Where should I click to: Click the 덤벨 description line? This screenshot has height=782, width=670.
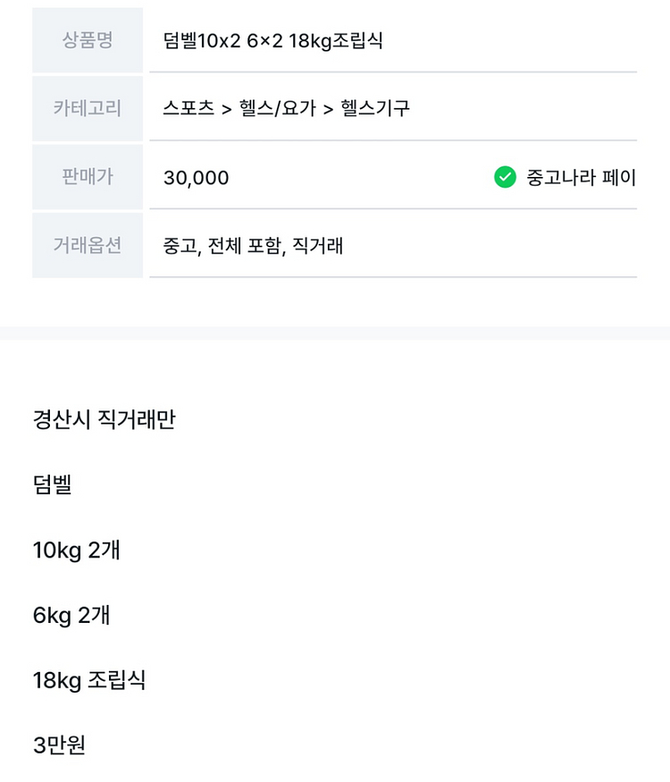click(x=53, y=484)
